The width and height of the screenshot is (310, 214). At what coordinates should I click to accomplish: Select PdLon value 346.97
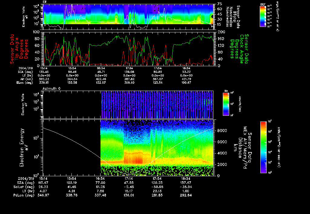[x=43, y=195]
